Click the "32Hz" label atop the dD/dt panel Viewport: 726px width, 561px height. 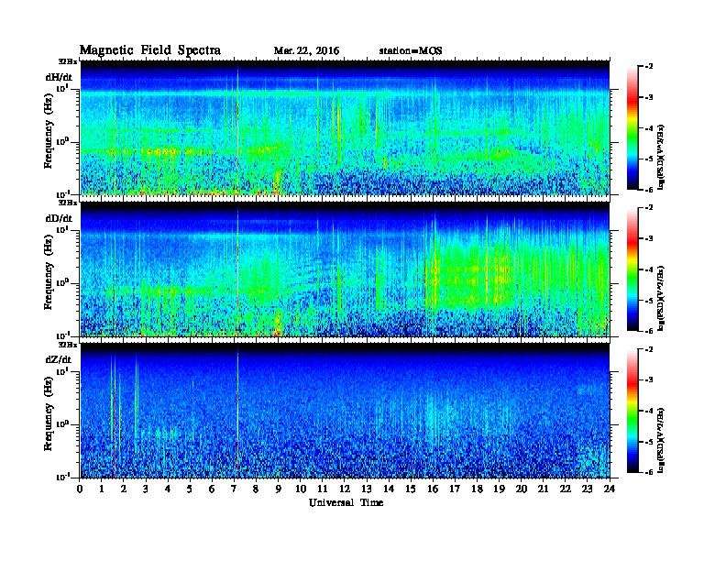[x=68, y=203]
